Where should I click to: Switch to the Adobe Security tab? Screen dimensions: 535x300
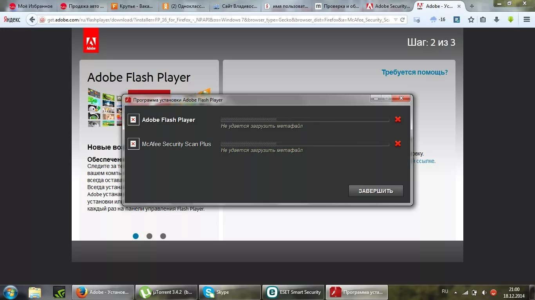point(388,6)
